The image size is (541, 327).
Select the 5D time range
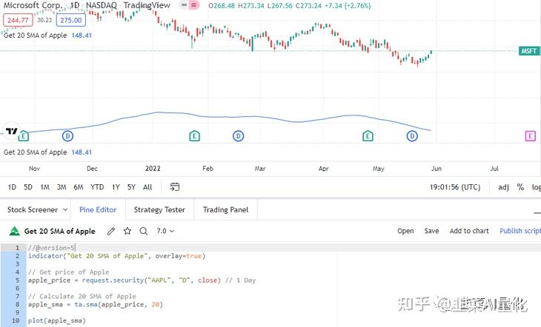coord(28,187)
